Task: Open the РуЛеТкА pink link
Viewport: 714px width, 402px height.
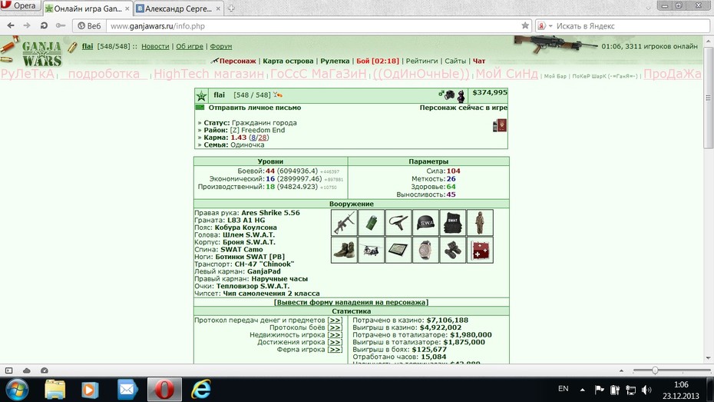Action: coord(28,74)
